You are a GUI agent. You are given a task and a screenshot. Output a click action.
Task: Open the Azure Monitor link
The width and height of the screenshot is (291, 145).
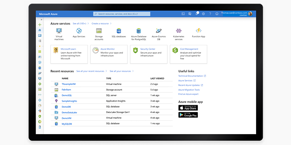(x=108, y=49)
